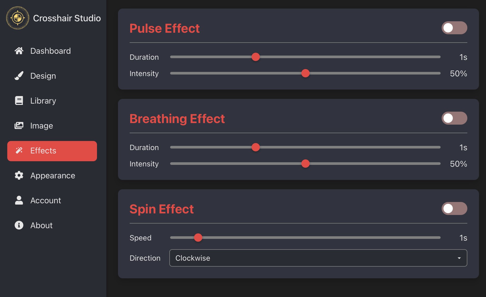Image resolution: width=486 pixels, height=297 pixels.
Task: Open the spin Direction dropdown
Action: (318, 258)
